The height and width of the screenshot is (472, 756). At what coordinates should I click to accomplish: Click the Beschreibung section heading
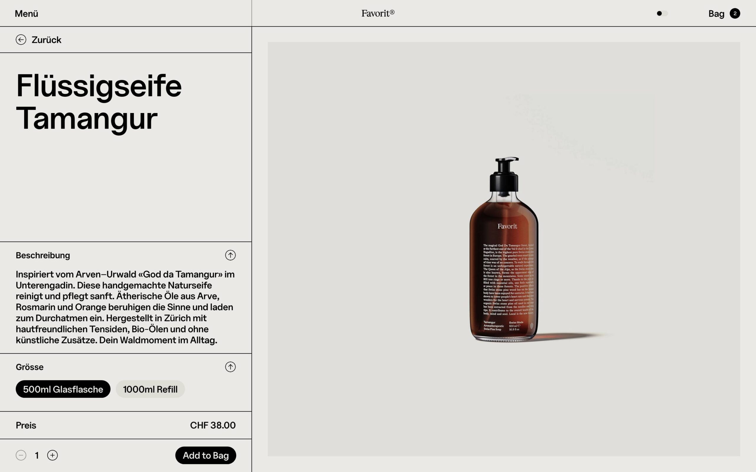click(x=43, y=255)
